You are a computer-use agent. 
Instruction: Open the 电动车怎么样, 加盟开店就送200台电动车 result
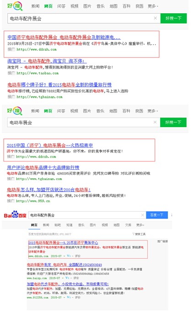(x=49, y=189)
